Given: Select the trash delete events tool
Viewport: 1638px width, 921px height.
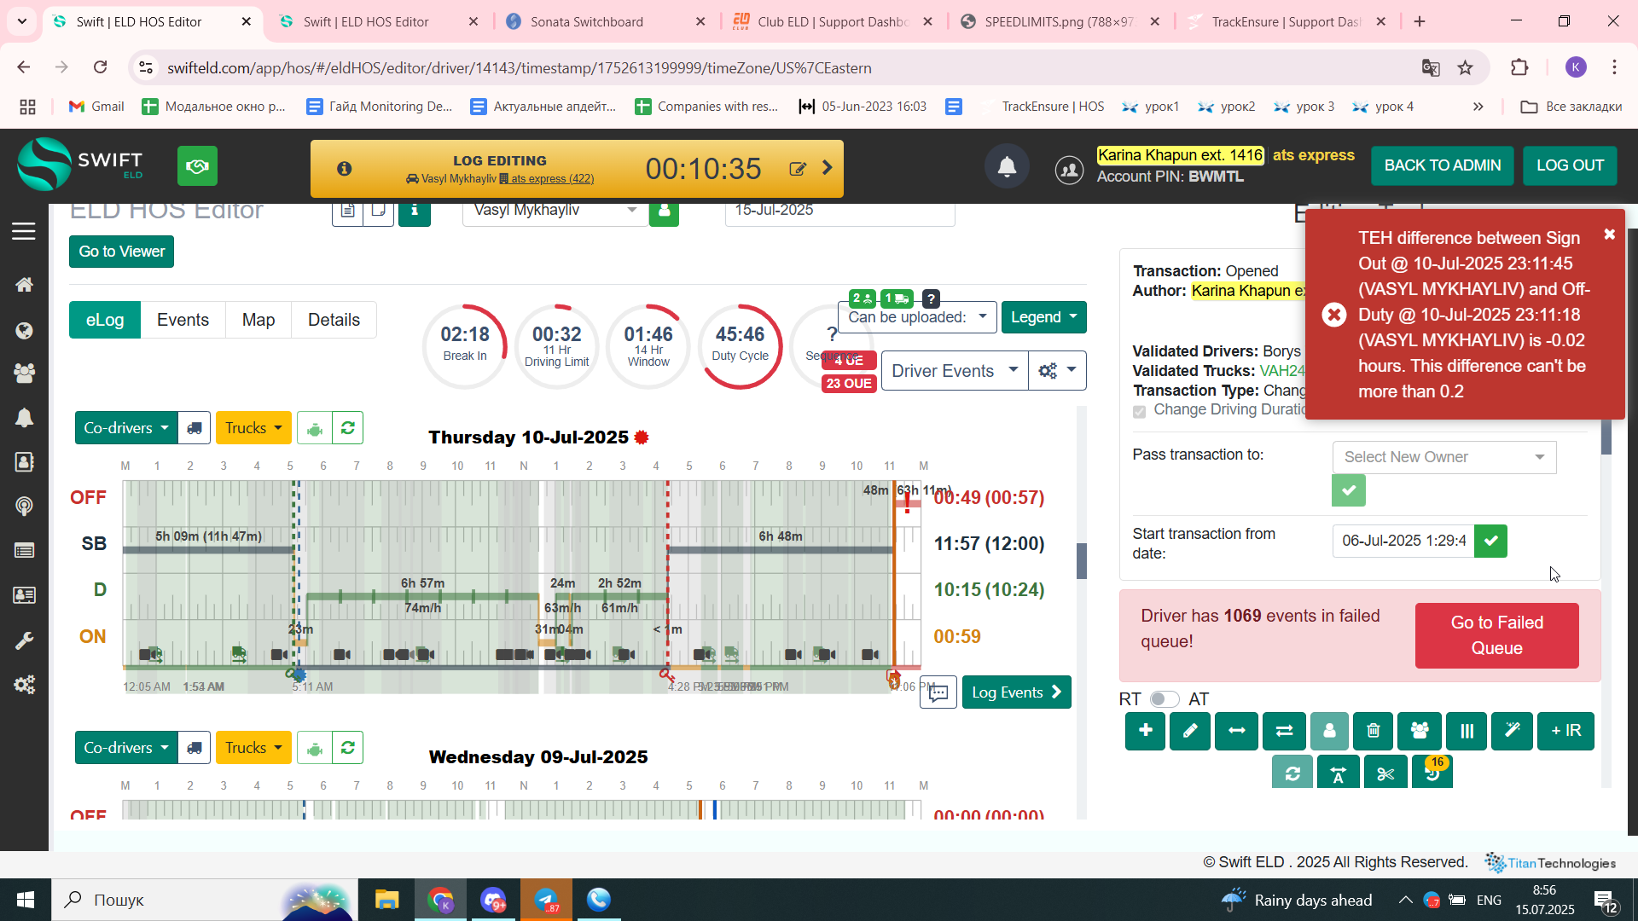Looking at the screenshot, I should [x=1373, y=731].
